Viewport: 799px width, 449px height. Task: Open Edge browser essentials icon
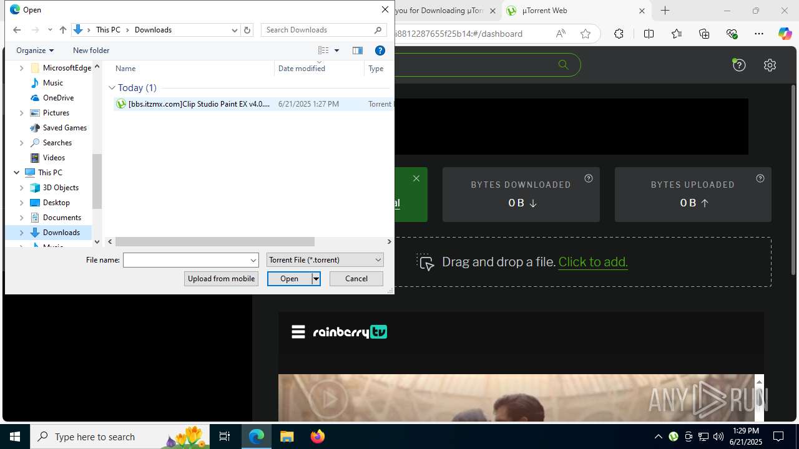pyautogui.click(x=732, y=34)
